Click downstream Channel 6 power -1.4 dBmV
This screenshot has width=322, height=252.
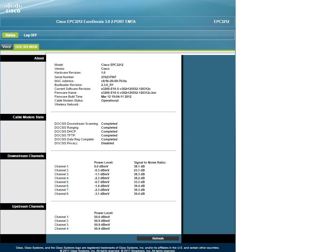tap(102, 186)
